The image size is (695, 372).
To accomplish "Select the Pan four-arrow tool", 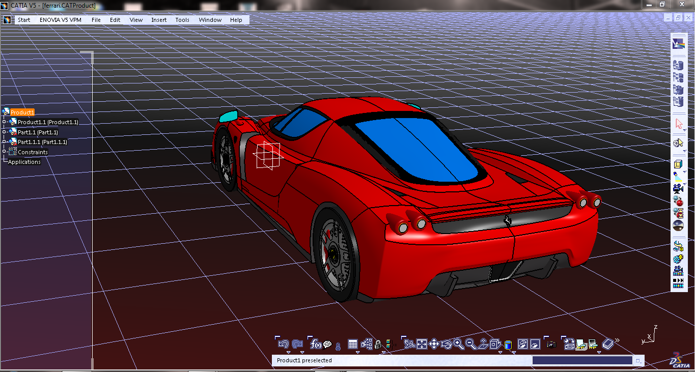I will click(434, 345).
